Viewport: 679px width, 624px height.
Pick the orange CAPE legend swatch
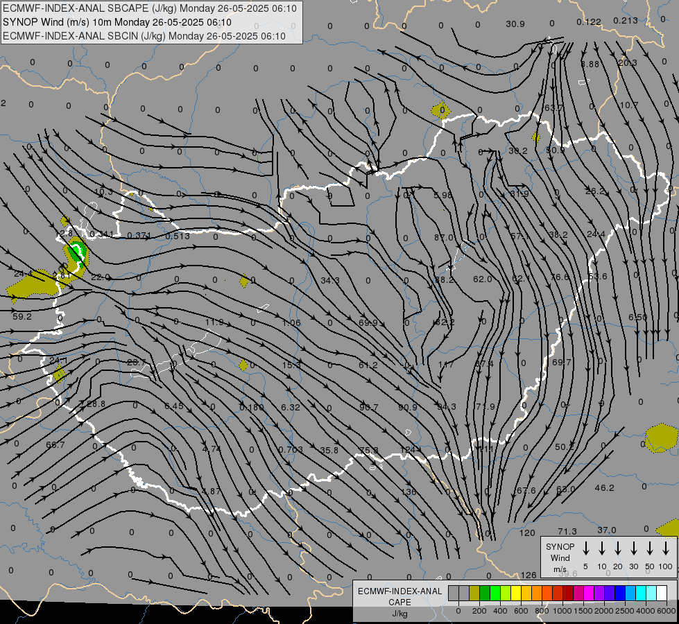[537, 593]
